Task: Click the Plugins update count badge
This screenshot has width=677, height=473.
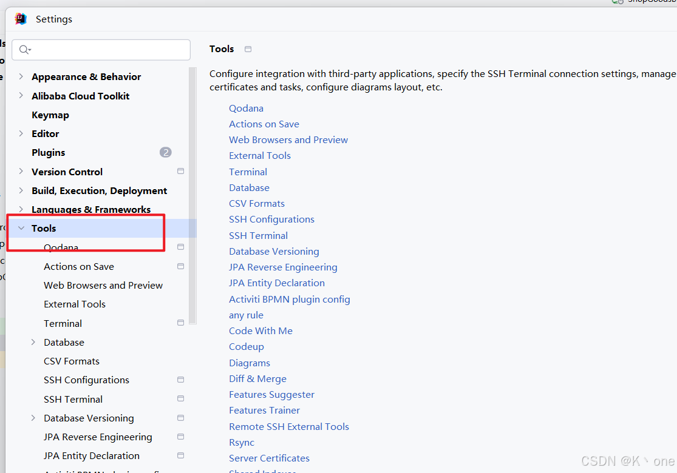Action: (165, 152)
